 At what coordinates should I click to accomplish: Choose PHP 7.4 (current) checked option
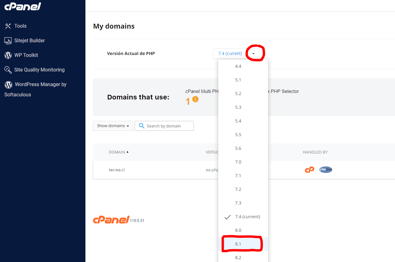point(247,217)
